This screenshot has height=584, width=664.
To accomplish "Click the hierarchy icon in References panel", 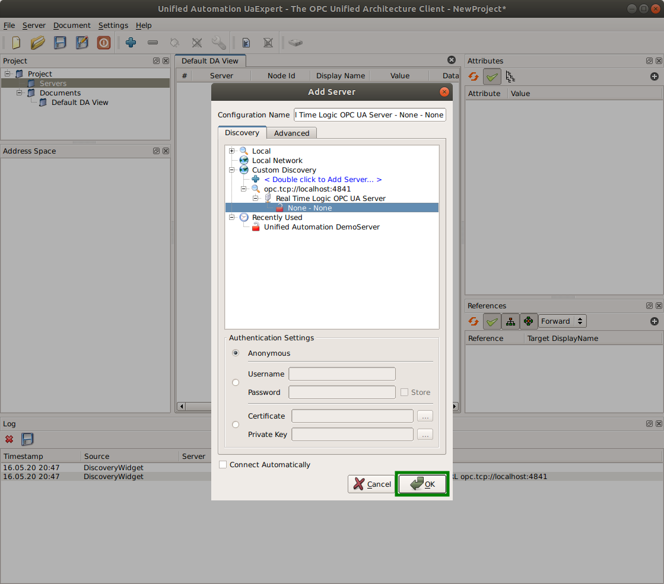I will pyautogui.click(x=511, y=321).
